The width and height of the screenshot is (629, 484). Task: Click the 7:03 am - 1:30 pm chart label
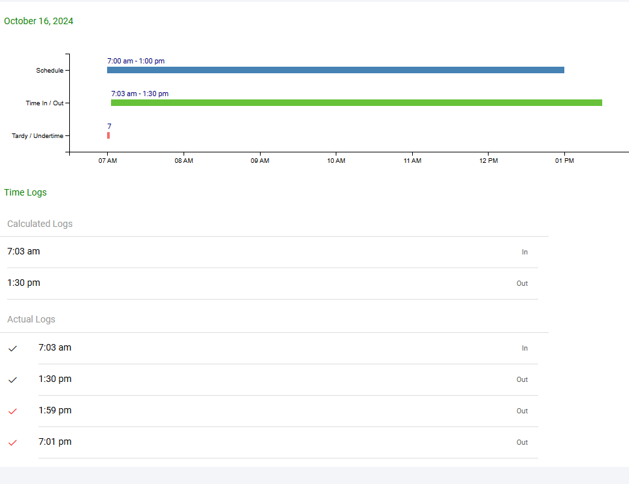(x=140, y=94)
